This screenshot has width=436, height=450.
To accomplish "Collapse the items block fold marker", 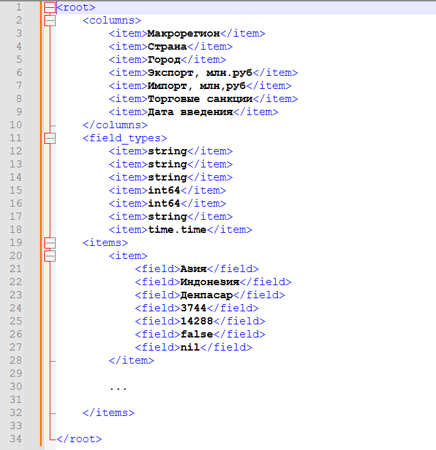I will point(50,243).
